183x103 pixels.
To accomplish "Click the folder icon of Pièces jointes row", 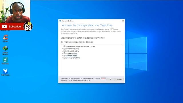I will click(66, 58).
